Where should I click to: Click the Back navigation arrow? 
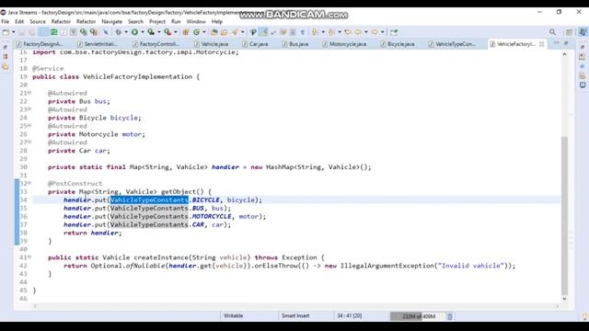pos(358,32)
